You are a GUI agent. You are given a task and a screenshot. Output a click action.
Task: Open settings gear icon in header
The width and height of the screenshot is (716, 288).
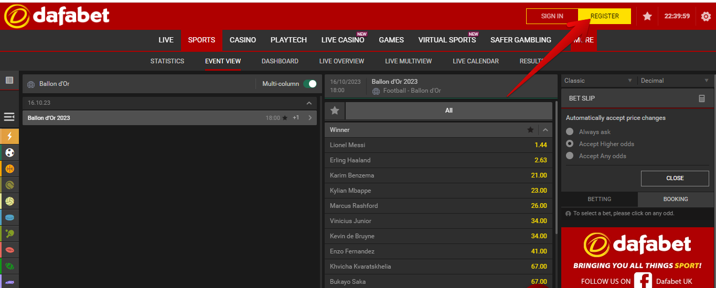click(706, 16)
